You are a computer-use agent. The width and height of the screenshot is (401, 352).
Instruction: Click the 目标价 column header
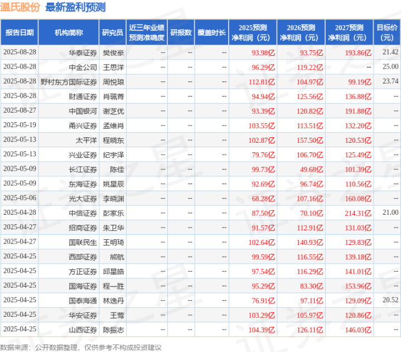387,32
